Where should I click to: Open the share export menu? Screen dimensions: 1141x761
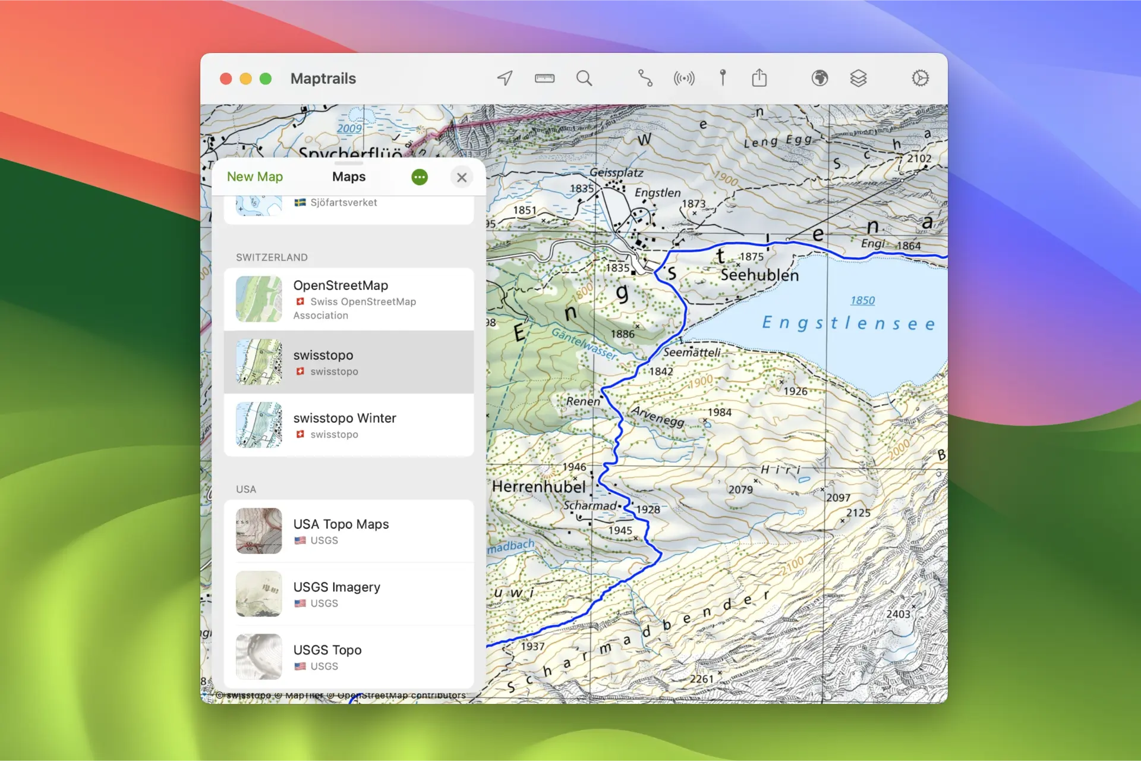pos(759,78)
